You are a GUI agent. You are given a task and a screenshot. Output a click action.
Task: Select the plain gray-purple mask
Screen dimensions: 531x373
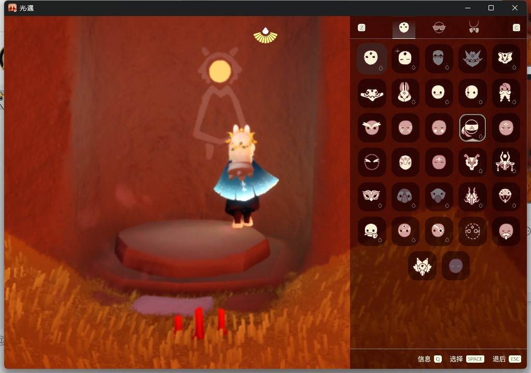pos(455,266)
